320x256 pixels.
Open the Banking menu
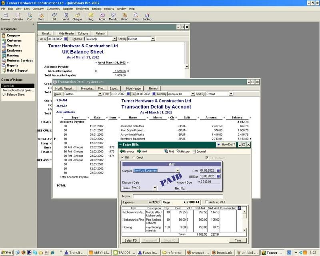click(96, 9)
